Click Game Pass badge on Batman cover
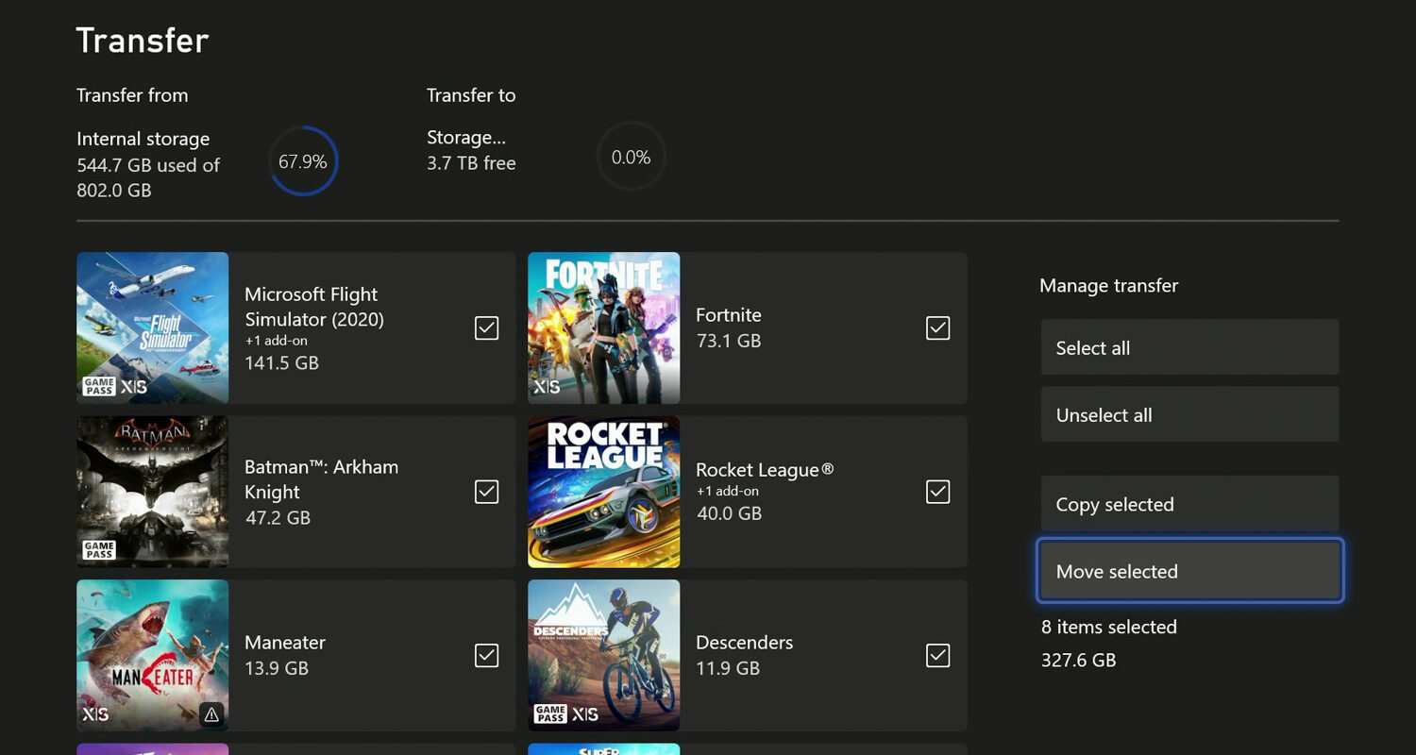This screenshot has height=755, width=1416. [x=99, y=550]
